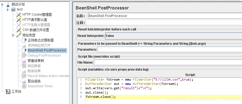The height and width of the screenshot is (104, 242).
Task: Click the tools icon of HTTP Cookie管理器
Action: pos(19,15)
